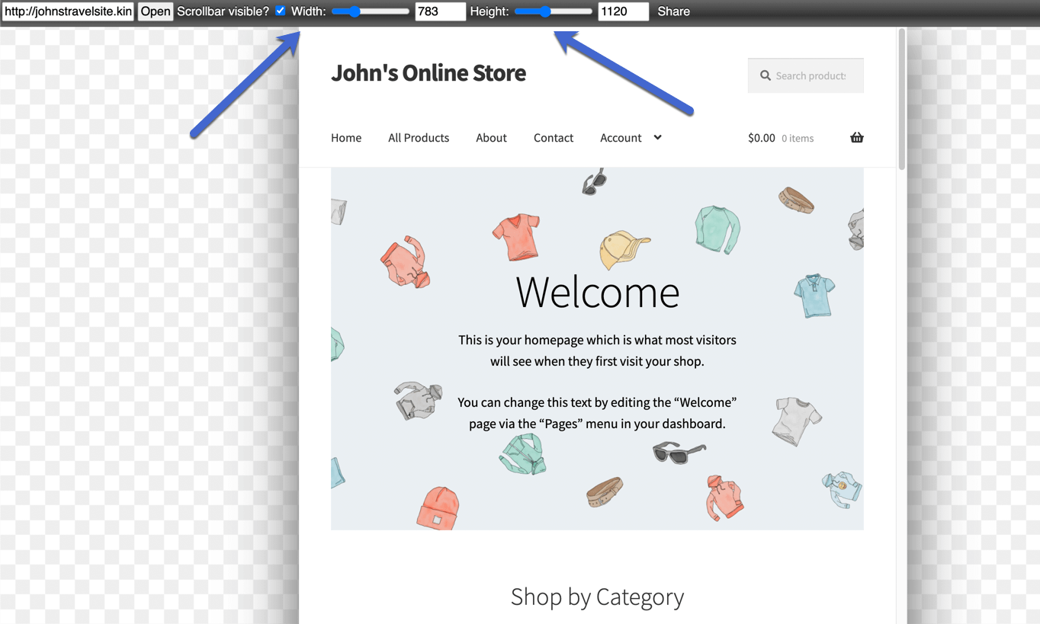Click the Open button
Screen dimensions: 1040x624
pos(156,11)
